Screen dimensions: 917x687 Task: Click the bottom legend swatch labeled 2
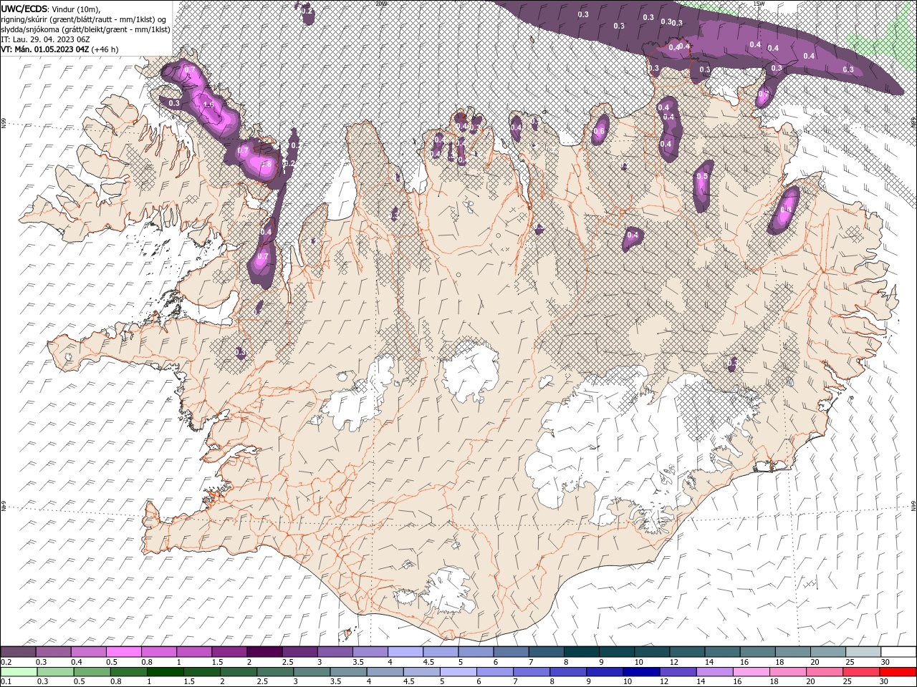coord(238,672)
